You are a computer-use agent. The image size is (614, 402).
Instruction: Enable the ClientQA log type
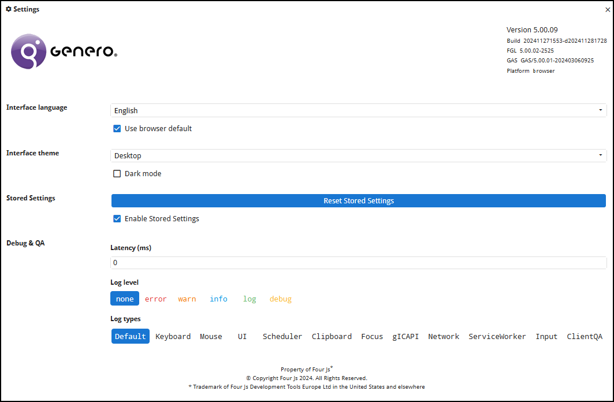click(584, 337)
